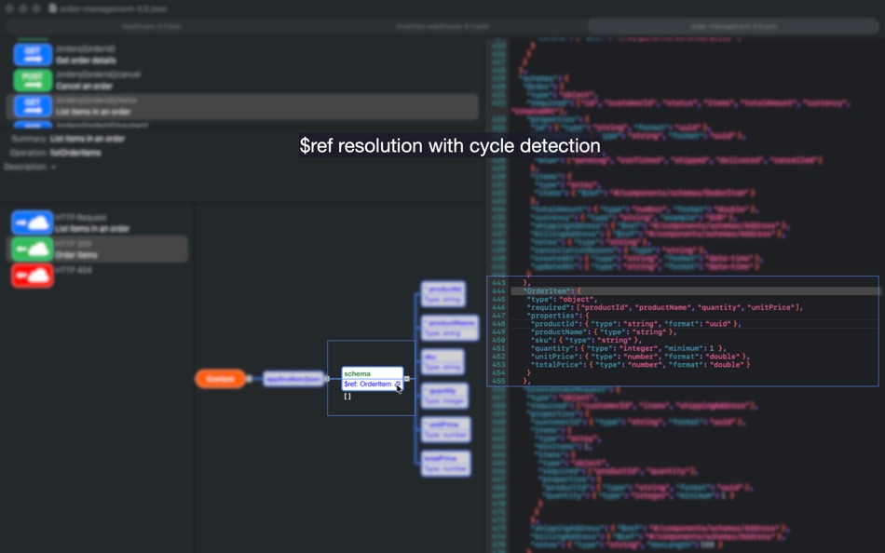Switch to the order-management-3.0.json tab

(x=733, y=26)
